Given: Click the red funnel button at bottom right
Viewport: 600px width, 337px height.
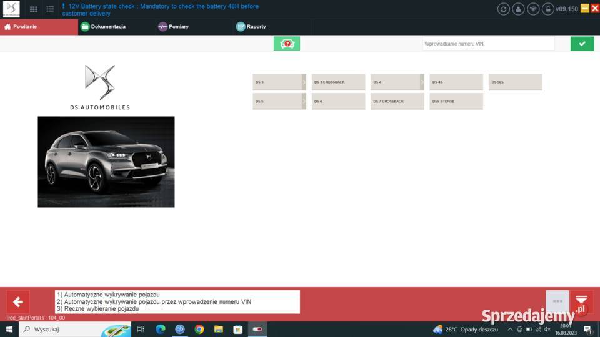Looking at the screenshot, I should tap(581, 301).
